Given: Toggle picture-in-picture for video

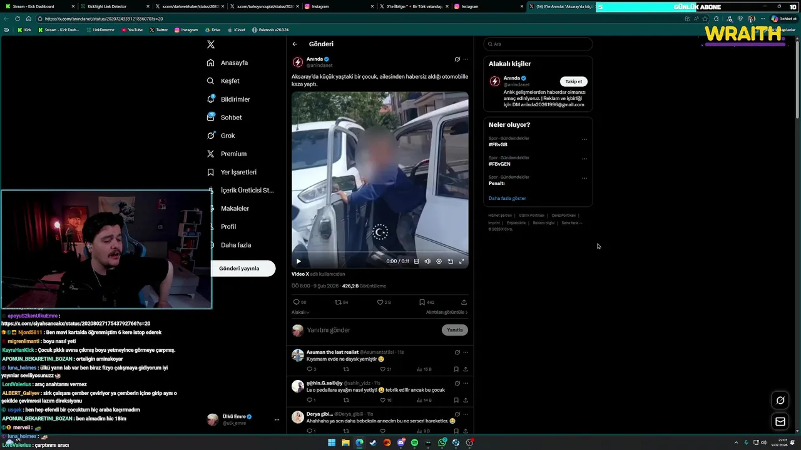Looking at the screenshot, I should [450, 261].
